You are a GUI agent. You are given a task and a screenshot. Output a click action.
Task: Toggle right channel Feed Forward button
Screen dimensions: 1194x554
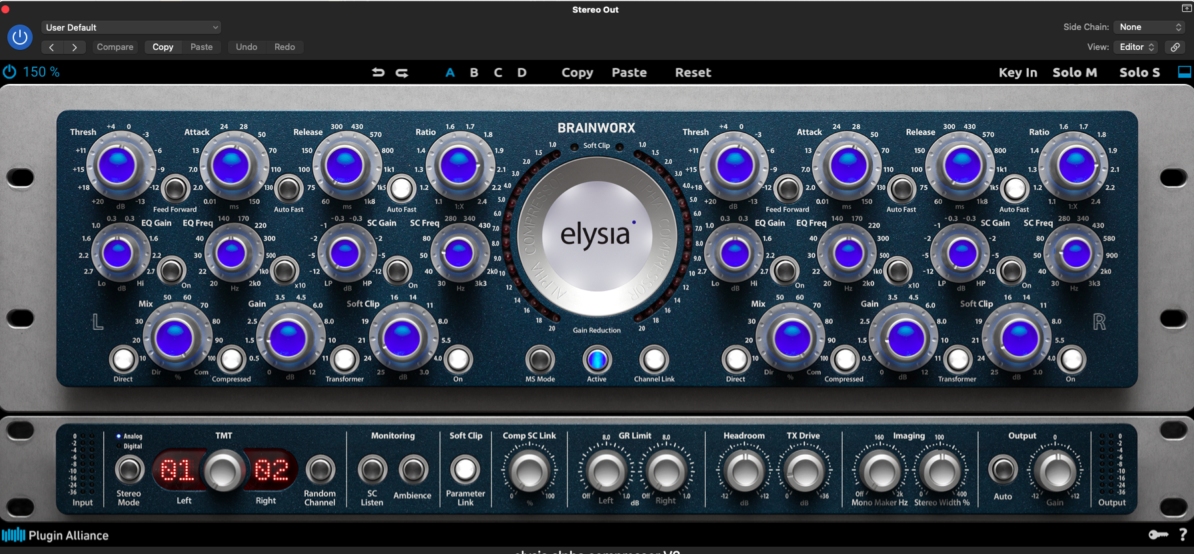(788, 188)
